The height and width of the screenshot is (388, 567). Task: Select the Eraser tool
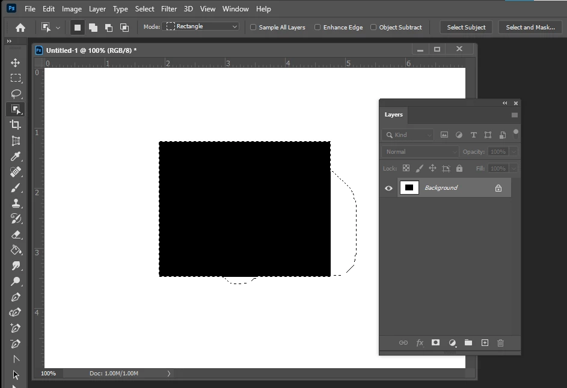(x=15, y=234)
